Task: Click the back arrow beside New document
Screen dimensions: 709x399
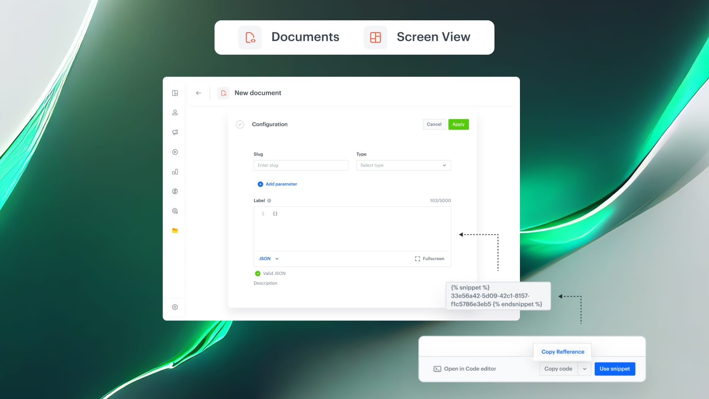Action: click(198, 93)
